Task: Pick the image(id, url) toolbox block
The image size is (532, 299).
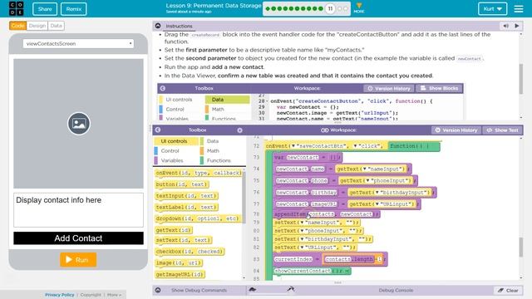Action: click(179, 263)
